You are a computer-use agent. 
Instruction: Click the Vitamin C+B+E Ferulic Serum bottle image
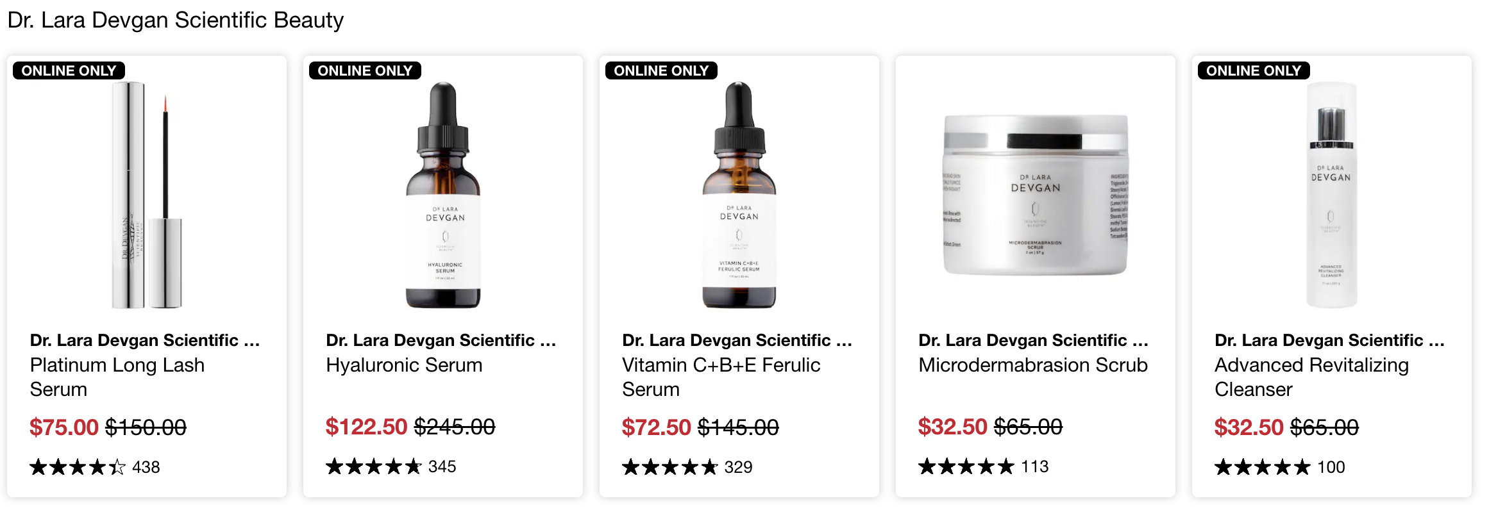(739, 195)
